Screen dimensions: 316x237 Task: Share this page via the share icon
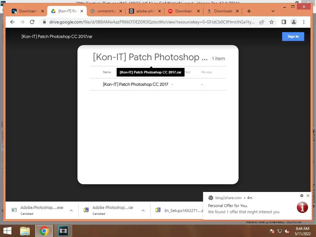pos(262,22)
